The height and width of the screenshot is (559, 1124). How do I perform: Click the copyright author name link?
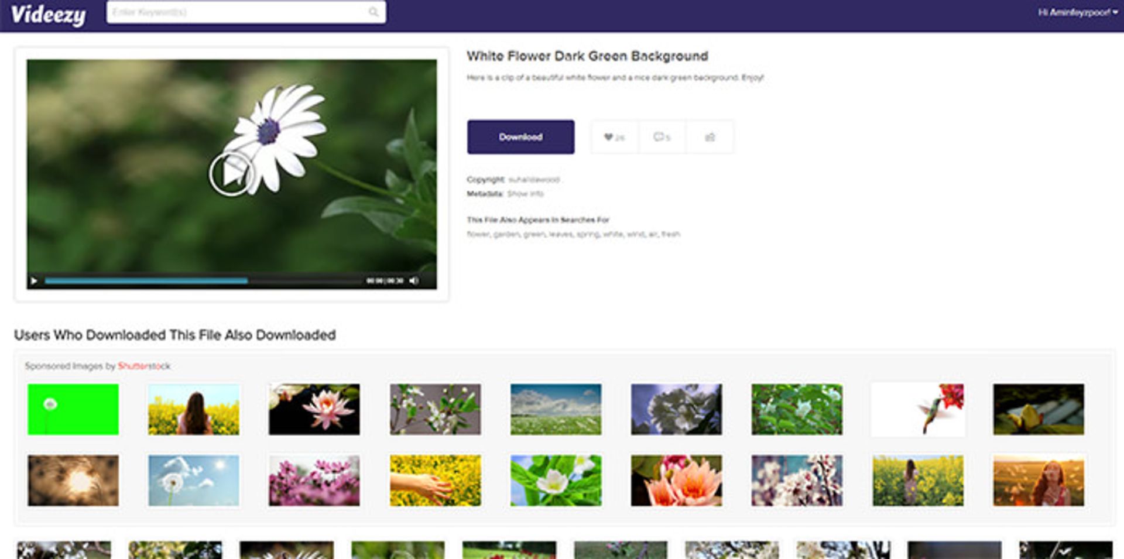coord(533,180)
